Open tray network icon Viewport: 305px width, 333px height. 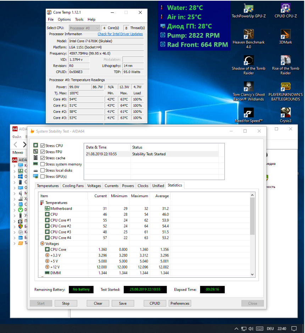coord(244,329)
